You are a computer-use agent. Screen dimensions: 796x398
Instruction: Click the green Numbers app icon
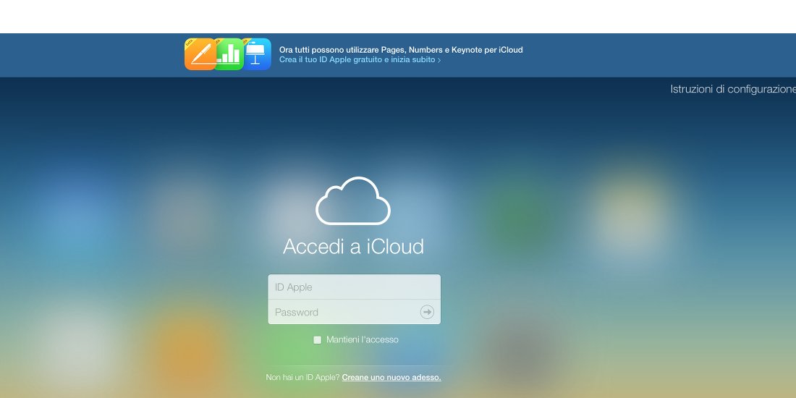pos(229,54)
